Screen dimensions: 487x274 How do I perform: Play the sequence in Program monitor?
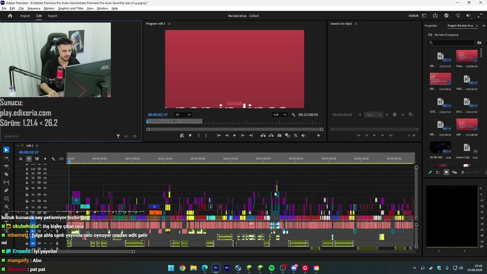[234, 135]
